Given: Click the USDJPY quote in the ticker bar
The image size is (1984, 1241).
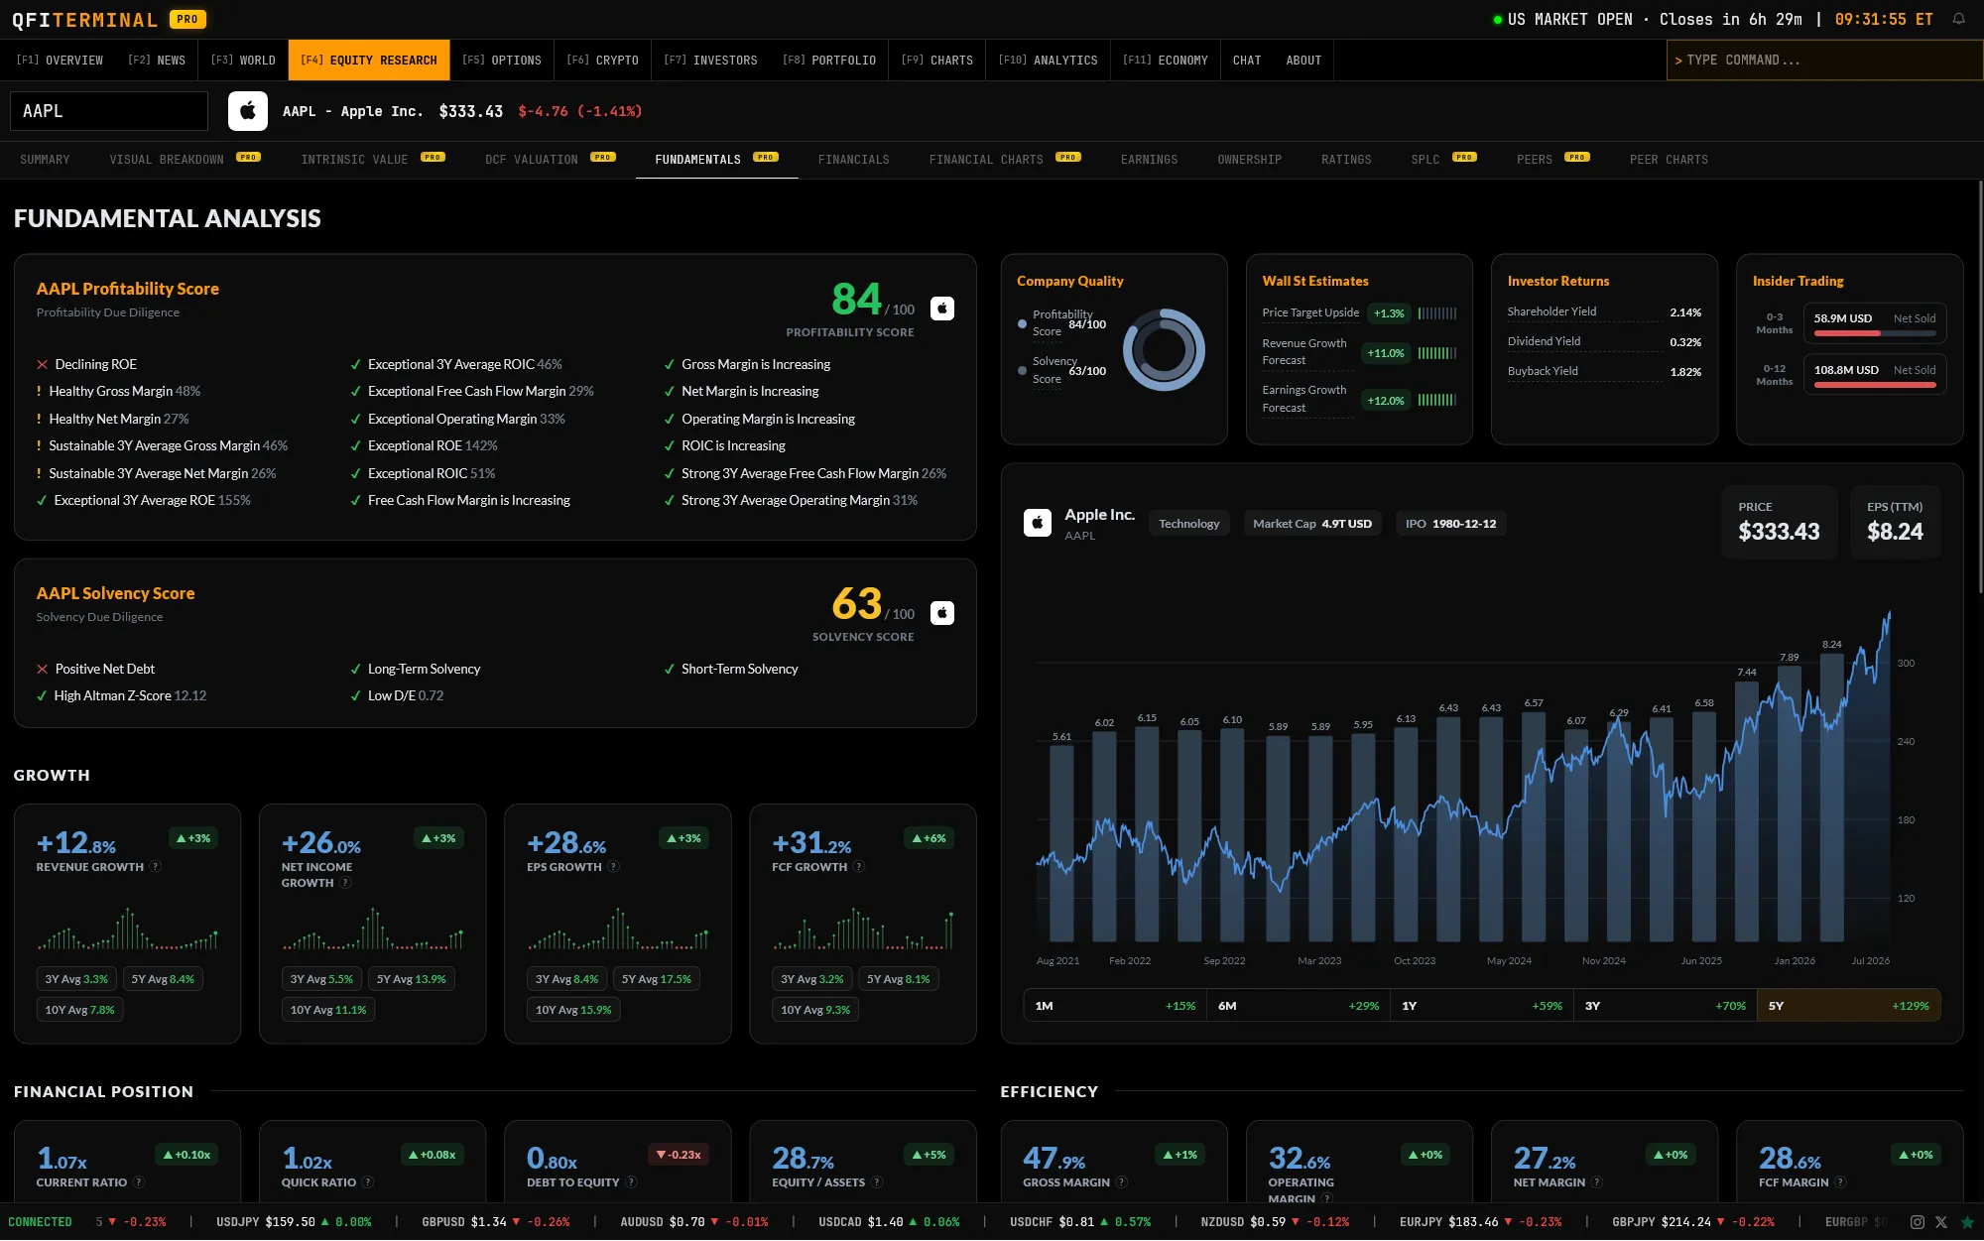Looking at the screenshot, I should click(294, 1222).
